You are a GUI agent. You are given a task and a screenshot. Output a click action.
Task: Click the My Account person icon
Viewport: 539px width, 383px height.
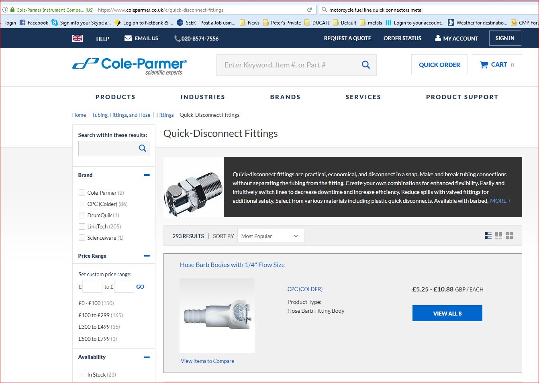pos(438,38)
